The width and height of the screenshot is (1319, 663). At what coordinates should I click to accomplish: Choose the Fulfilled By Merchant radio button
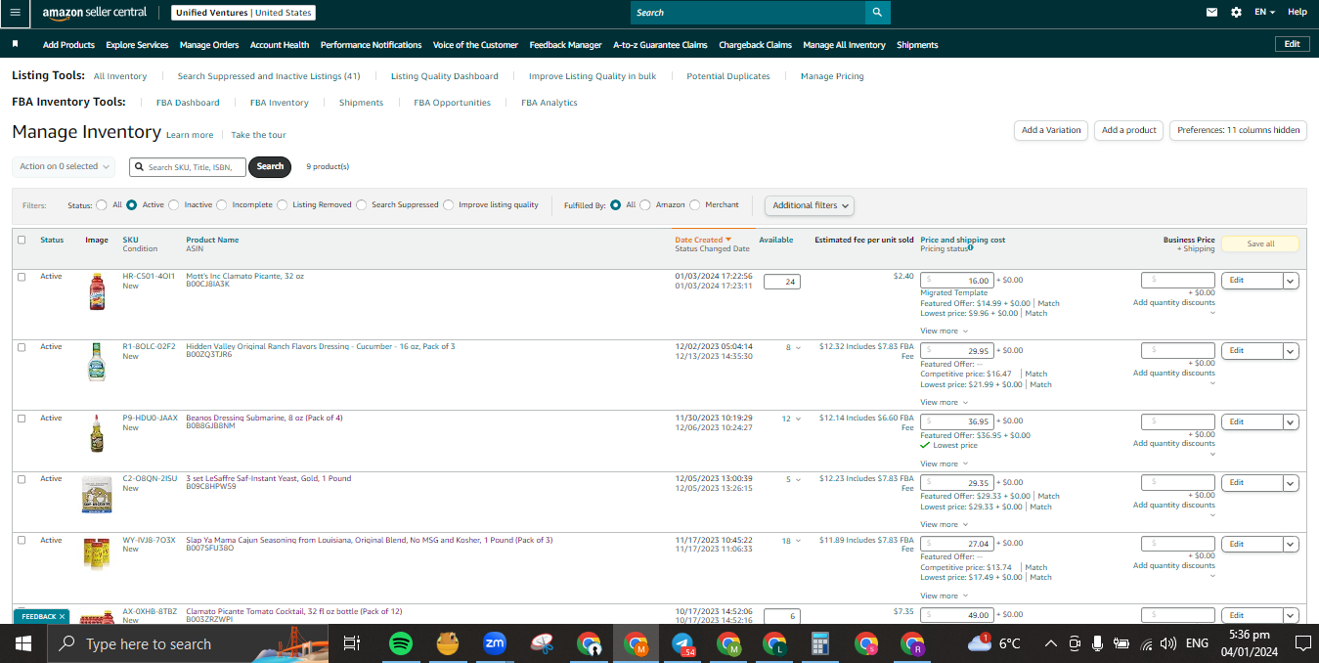pyautogui.click(x=695, y=205)
